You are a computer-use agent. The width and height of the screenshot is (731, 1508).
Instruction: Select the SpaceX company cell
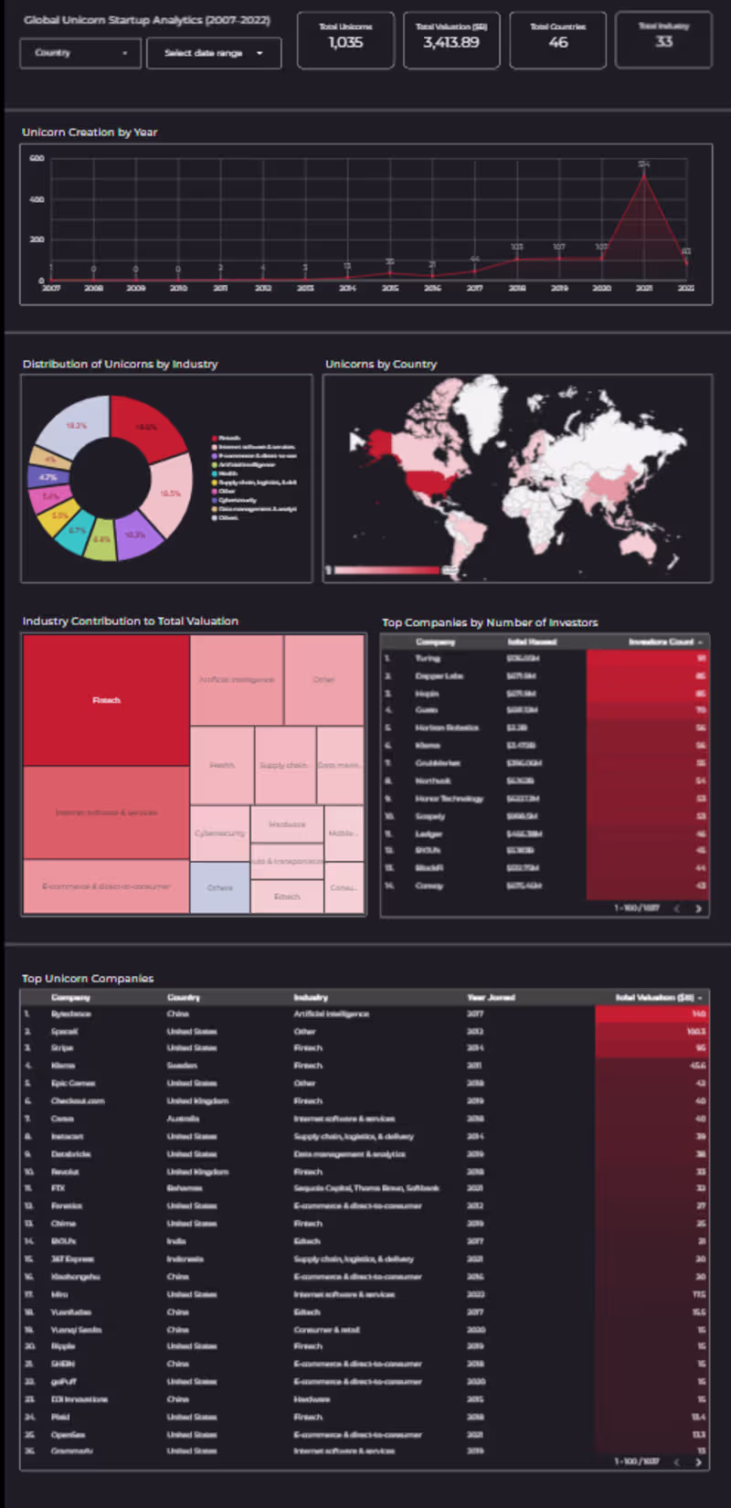coord(64,1031)
